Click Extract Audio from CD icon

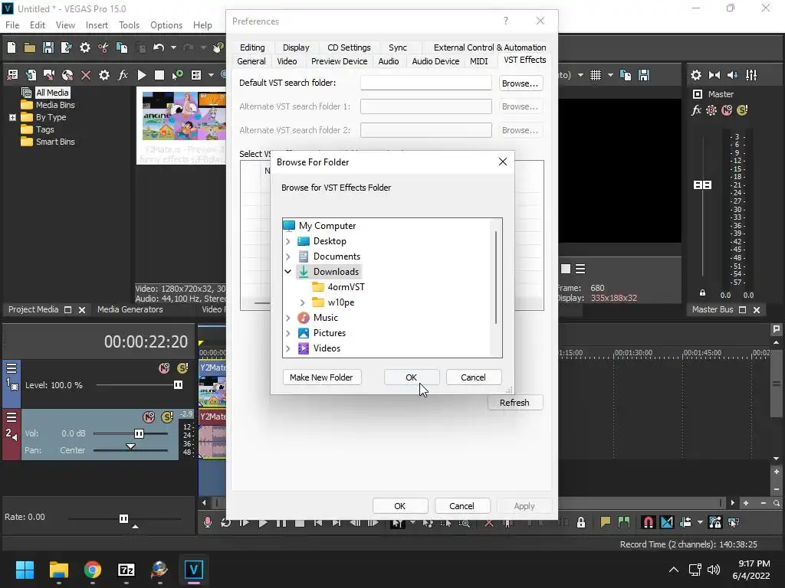[67, 75]
